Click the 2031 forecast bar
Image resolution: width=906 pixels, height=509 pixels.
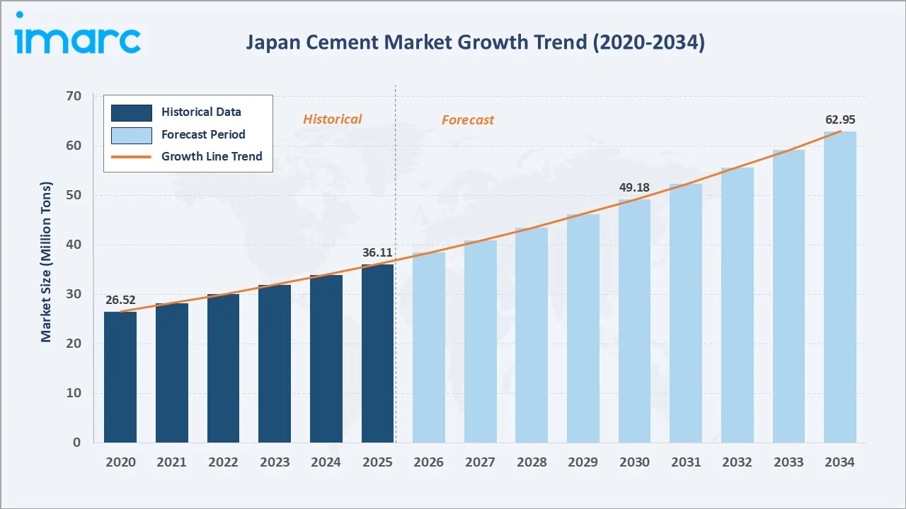[x=686, y=313]
